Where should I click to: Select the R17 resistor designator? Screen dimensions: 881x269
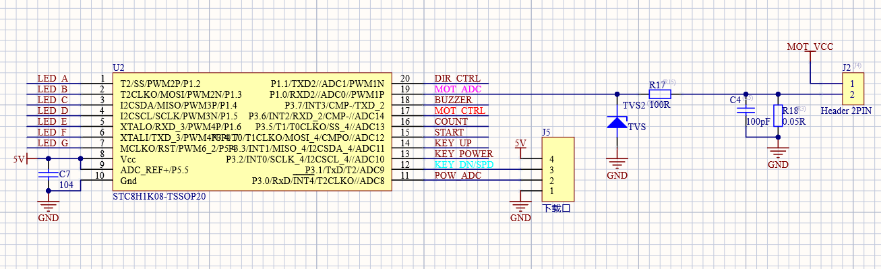657,85
